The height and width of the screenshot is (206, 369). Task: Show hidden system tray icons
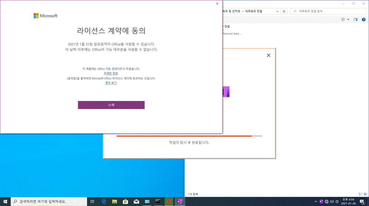pyautogui.click(x=316, y=202)
